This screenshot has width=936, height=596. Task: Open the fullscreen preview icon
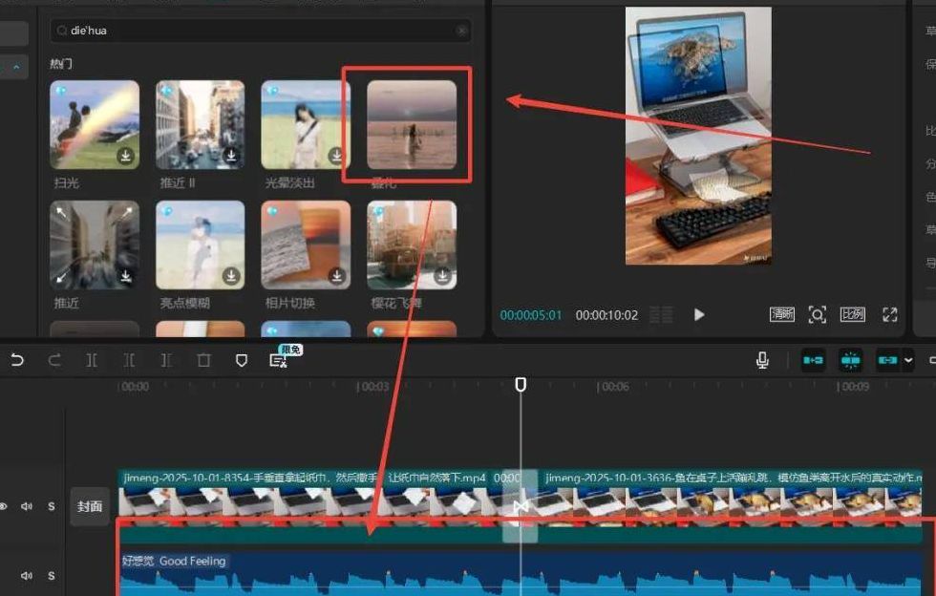(x=890, y=314)
